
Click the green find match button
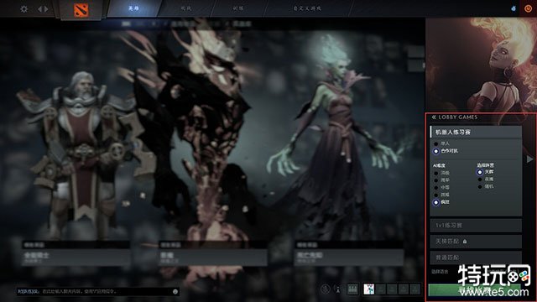[x=475, y=290]
